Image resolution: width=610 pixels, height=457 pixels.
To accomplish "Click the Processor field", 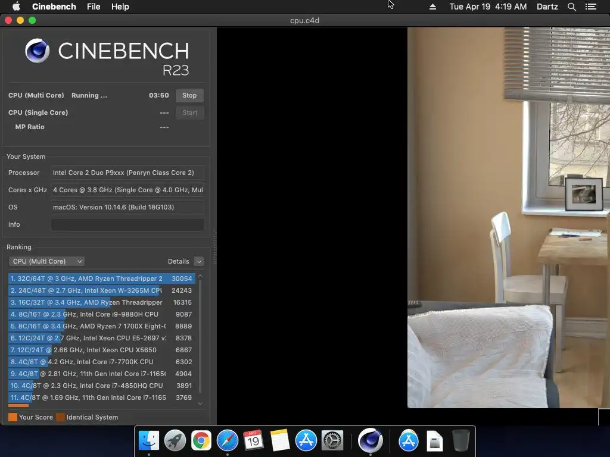I will coord(127,173).
